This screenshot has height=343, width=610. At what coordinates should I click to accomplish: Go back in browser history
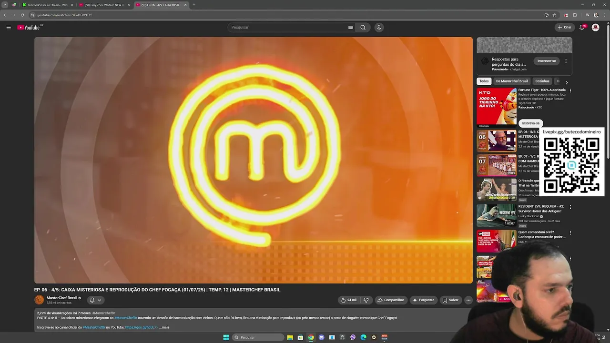[x=5, y=15]
